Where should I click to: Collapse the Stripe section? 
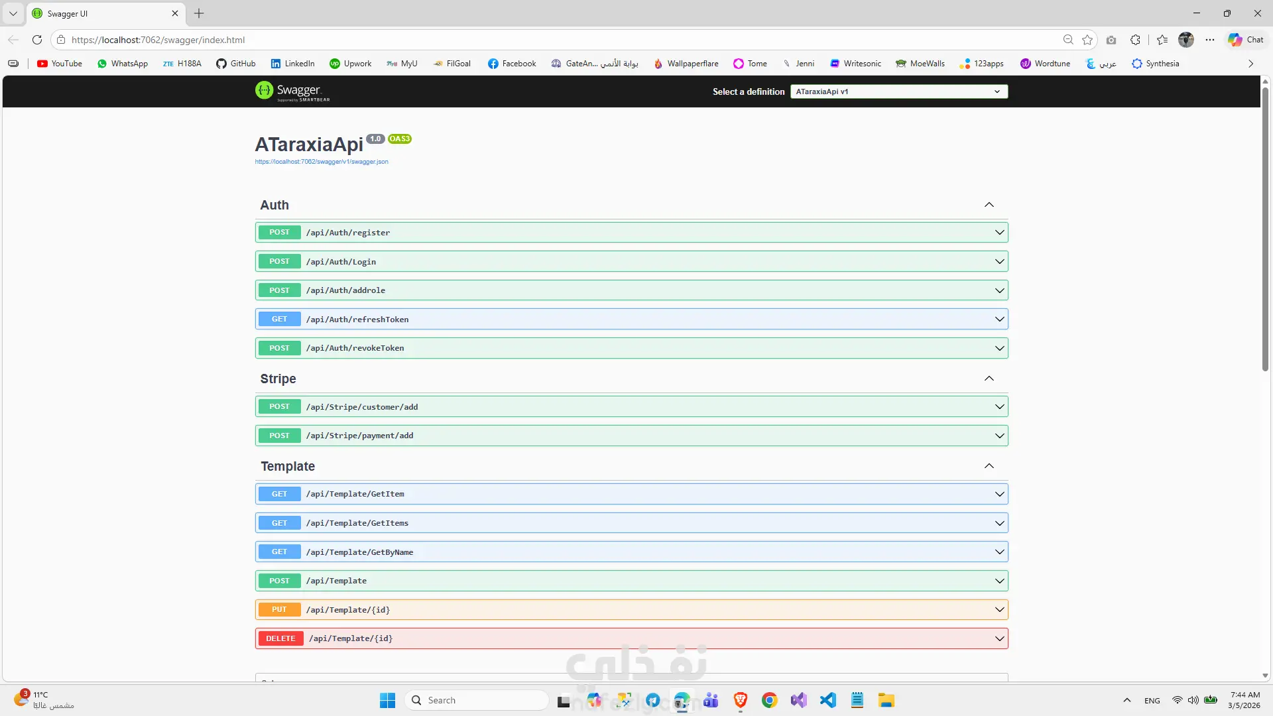click(x=989, y=379)
